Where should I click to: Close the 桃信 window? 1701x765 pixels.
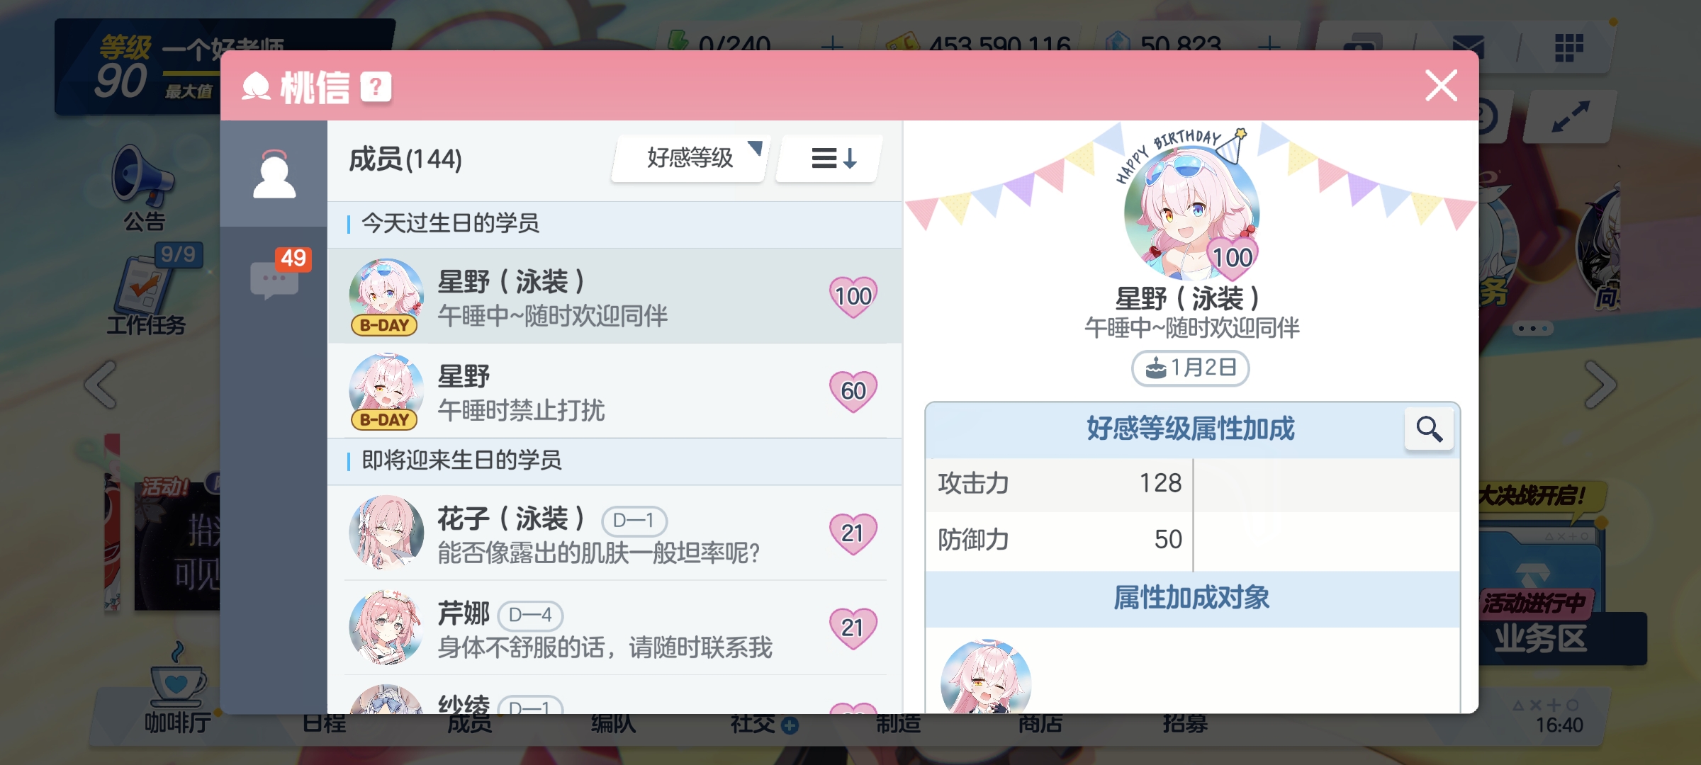coord(1441,86)
